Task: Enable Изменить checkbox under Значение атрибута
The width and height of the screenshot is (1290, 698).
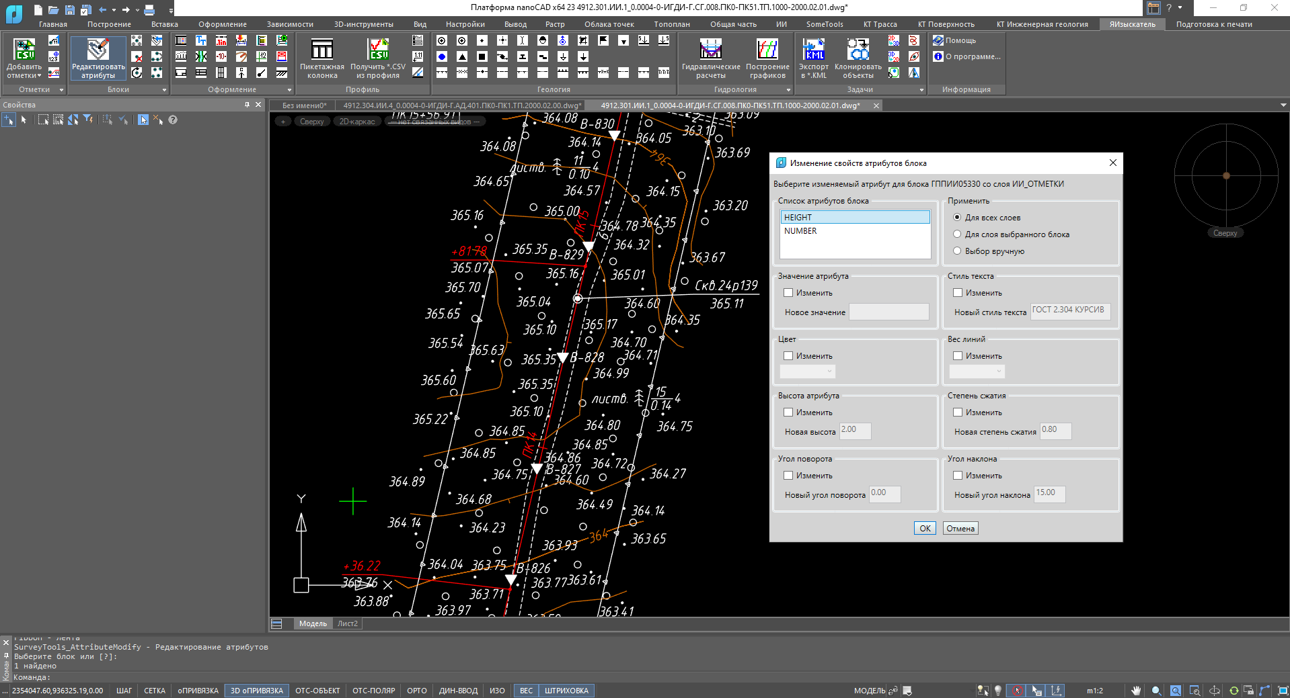Action: coord(788,293)
